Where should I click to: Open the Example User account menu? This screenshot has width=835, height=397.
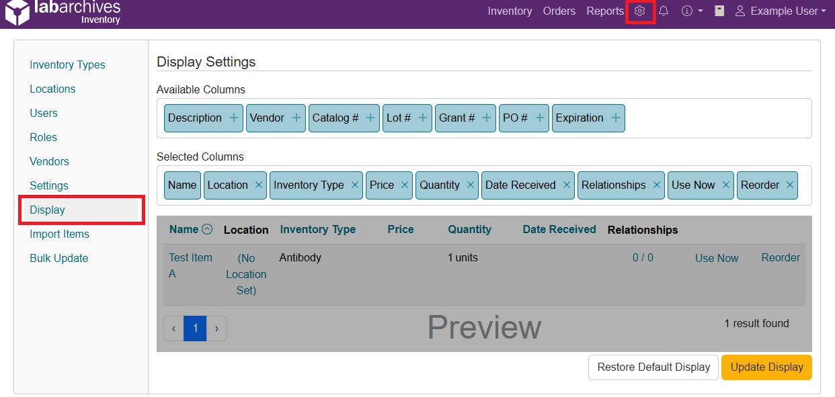pos(780,11)
